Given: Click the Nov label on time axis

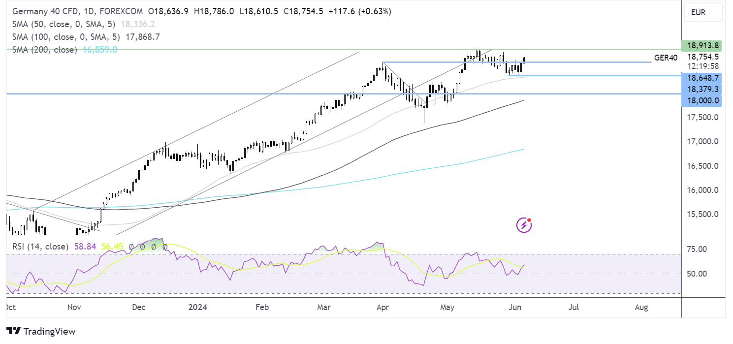Looking at the screenshot, I should 74,308.
